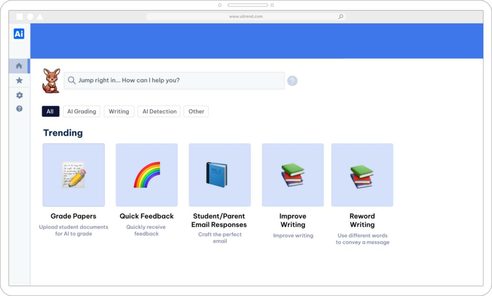
Task: Click the Improve Writing card thumbnail
Action: (293, 175)
